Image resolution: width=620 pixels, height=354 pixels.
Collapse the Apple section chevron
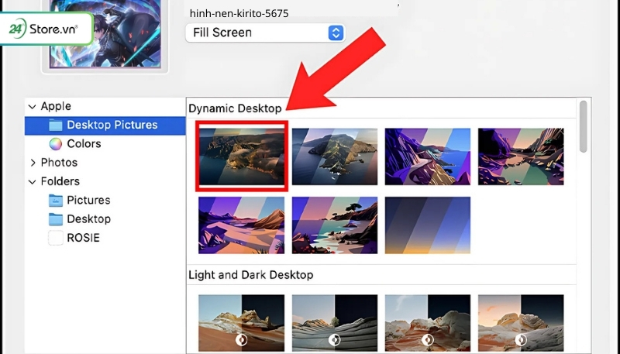coord(33,107)
